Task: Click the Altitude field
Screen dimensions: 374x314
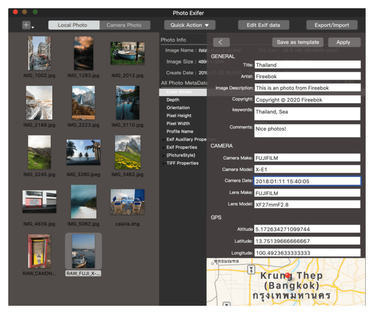Action: point(307,229)
